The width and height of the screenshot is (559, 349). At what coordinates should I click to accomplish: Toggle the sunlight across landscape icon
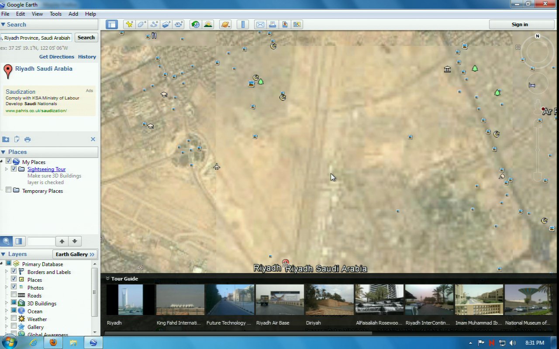pyautogui.click(x=208, y=24)
